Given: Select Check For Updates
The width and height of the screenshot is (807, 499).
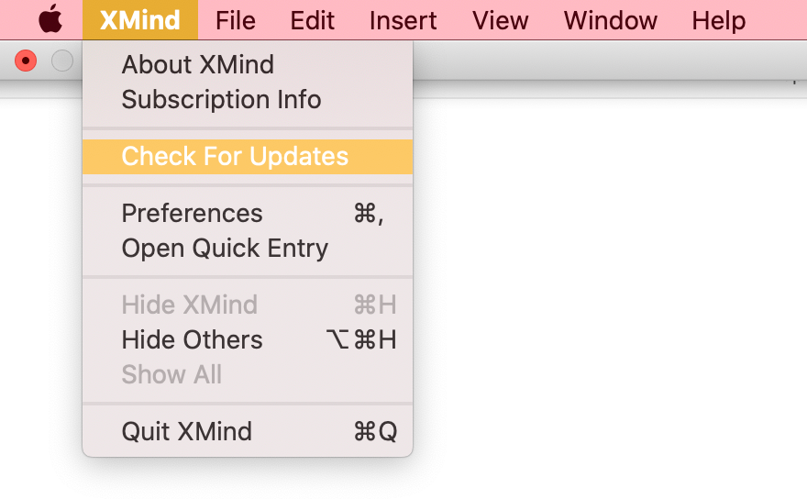Looking at the screenshot, I should (248, 157).
